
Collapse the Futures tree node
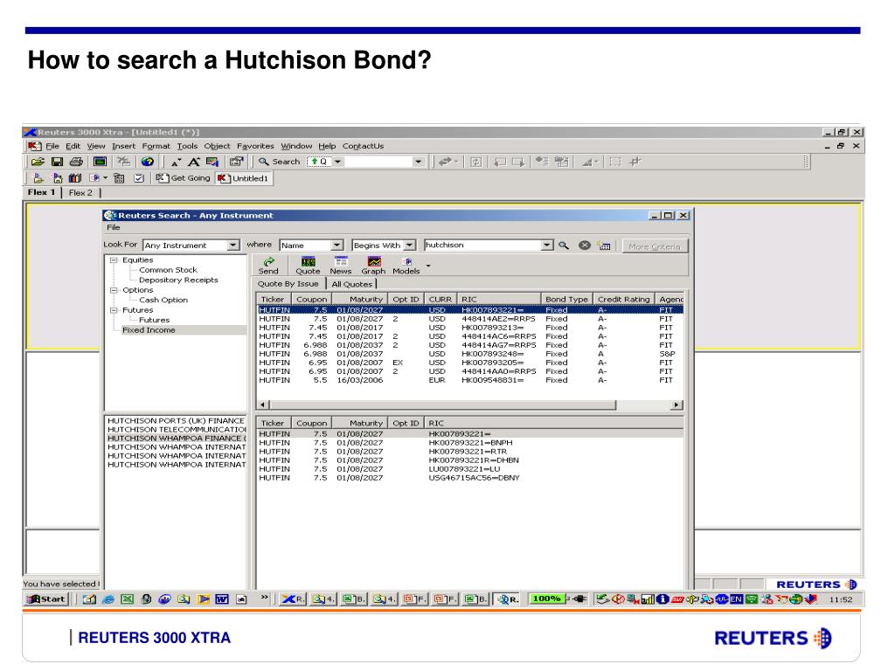[x=114, y=310]
